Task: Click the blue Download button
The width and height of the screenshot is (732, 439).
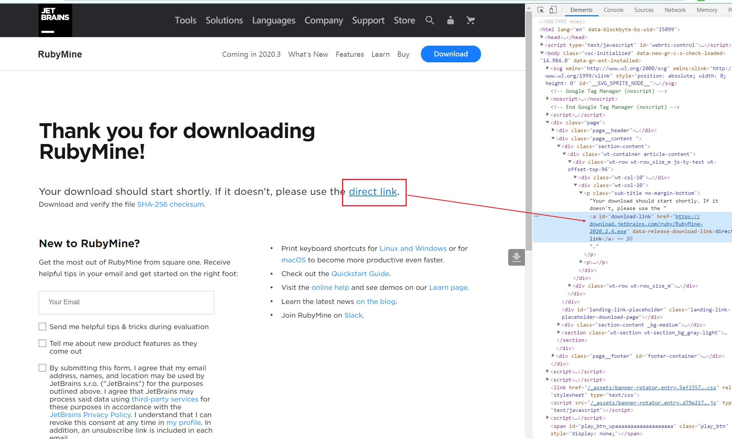Action: tap(451, 54)
